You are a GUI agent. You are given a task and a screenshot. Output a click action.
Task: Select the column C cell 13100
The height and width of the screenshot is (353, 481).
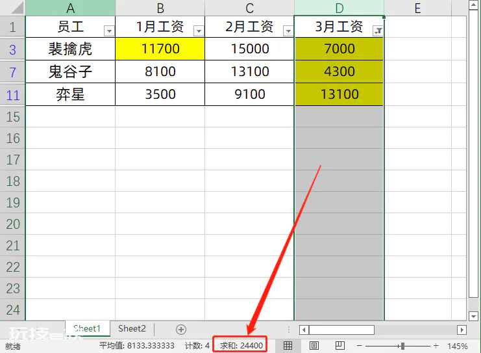point(250,72)
